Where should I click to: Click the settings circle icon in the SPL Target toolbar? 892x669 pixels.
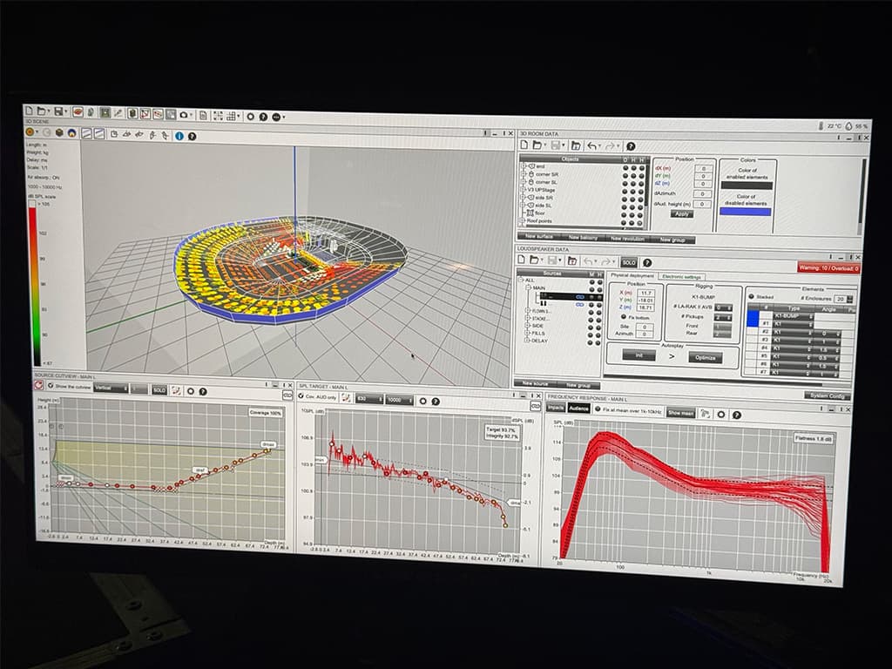422,401
